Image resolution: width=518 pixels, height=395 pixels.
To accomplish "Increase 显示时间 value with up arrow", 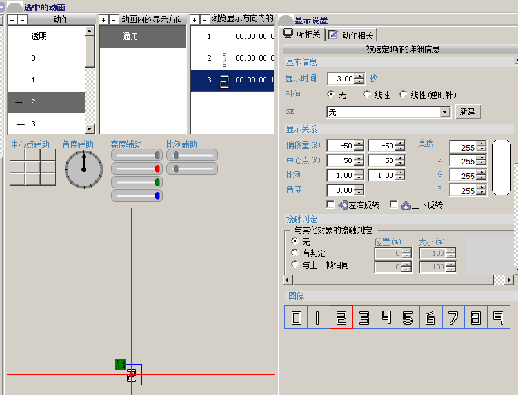I will click(359, 76).
